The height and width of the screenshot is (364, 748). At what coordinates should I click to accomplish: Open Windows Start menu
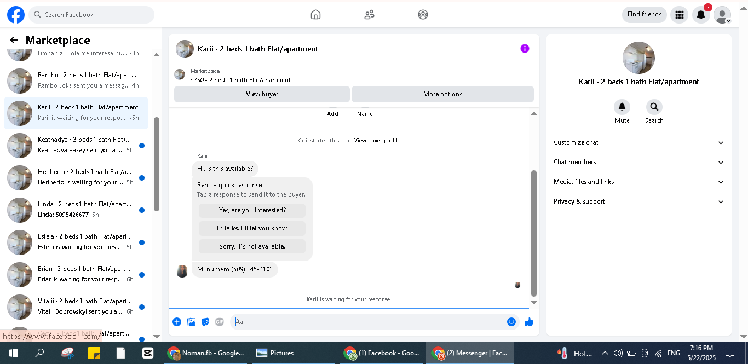(x=13, y=353)
